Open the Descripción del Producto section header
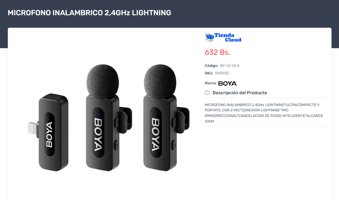The height and width of the screenshot is (200, 339). pyautogui.click(x=240, y=93)
